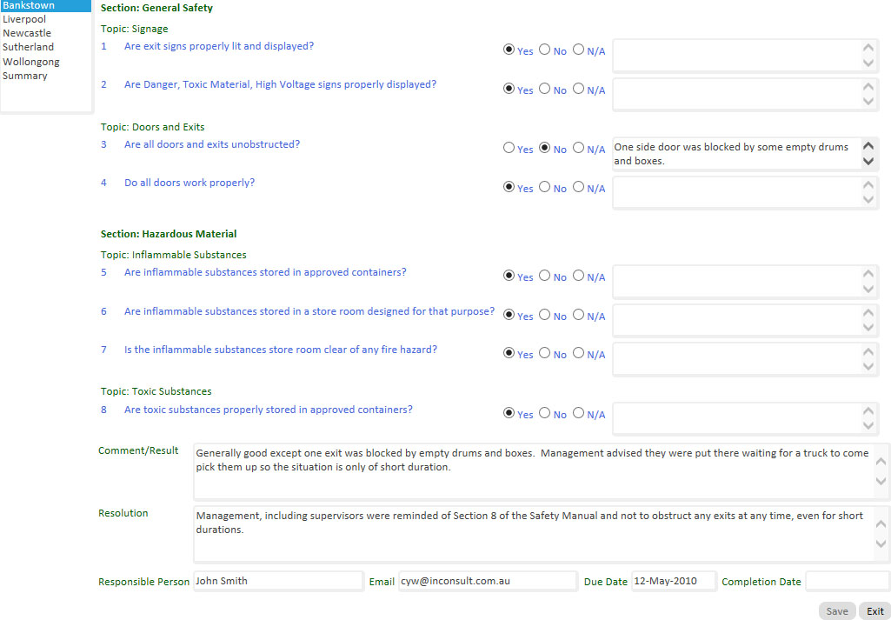The width and height of the screenshot is (891, 620).
Task: Mark No for store room question 6
Action: 544,315
